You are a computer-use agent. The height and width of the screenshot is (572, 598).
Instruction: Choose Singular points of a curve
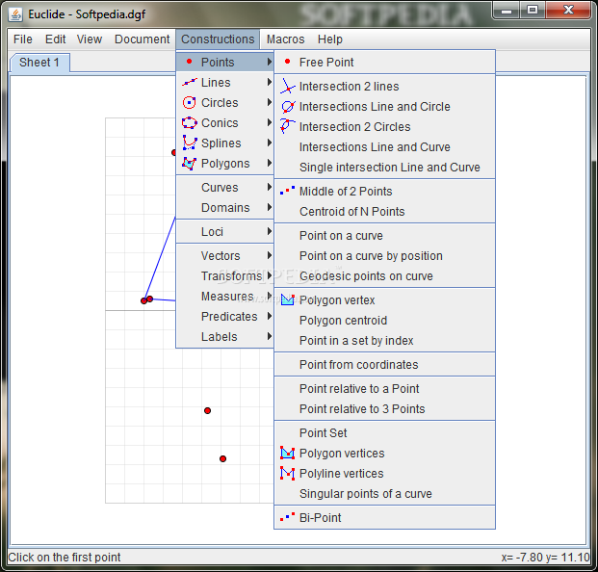(x=384, y=493)
